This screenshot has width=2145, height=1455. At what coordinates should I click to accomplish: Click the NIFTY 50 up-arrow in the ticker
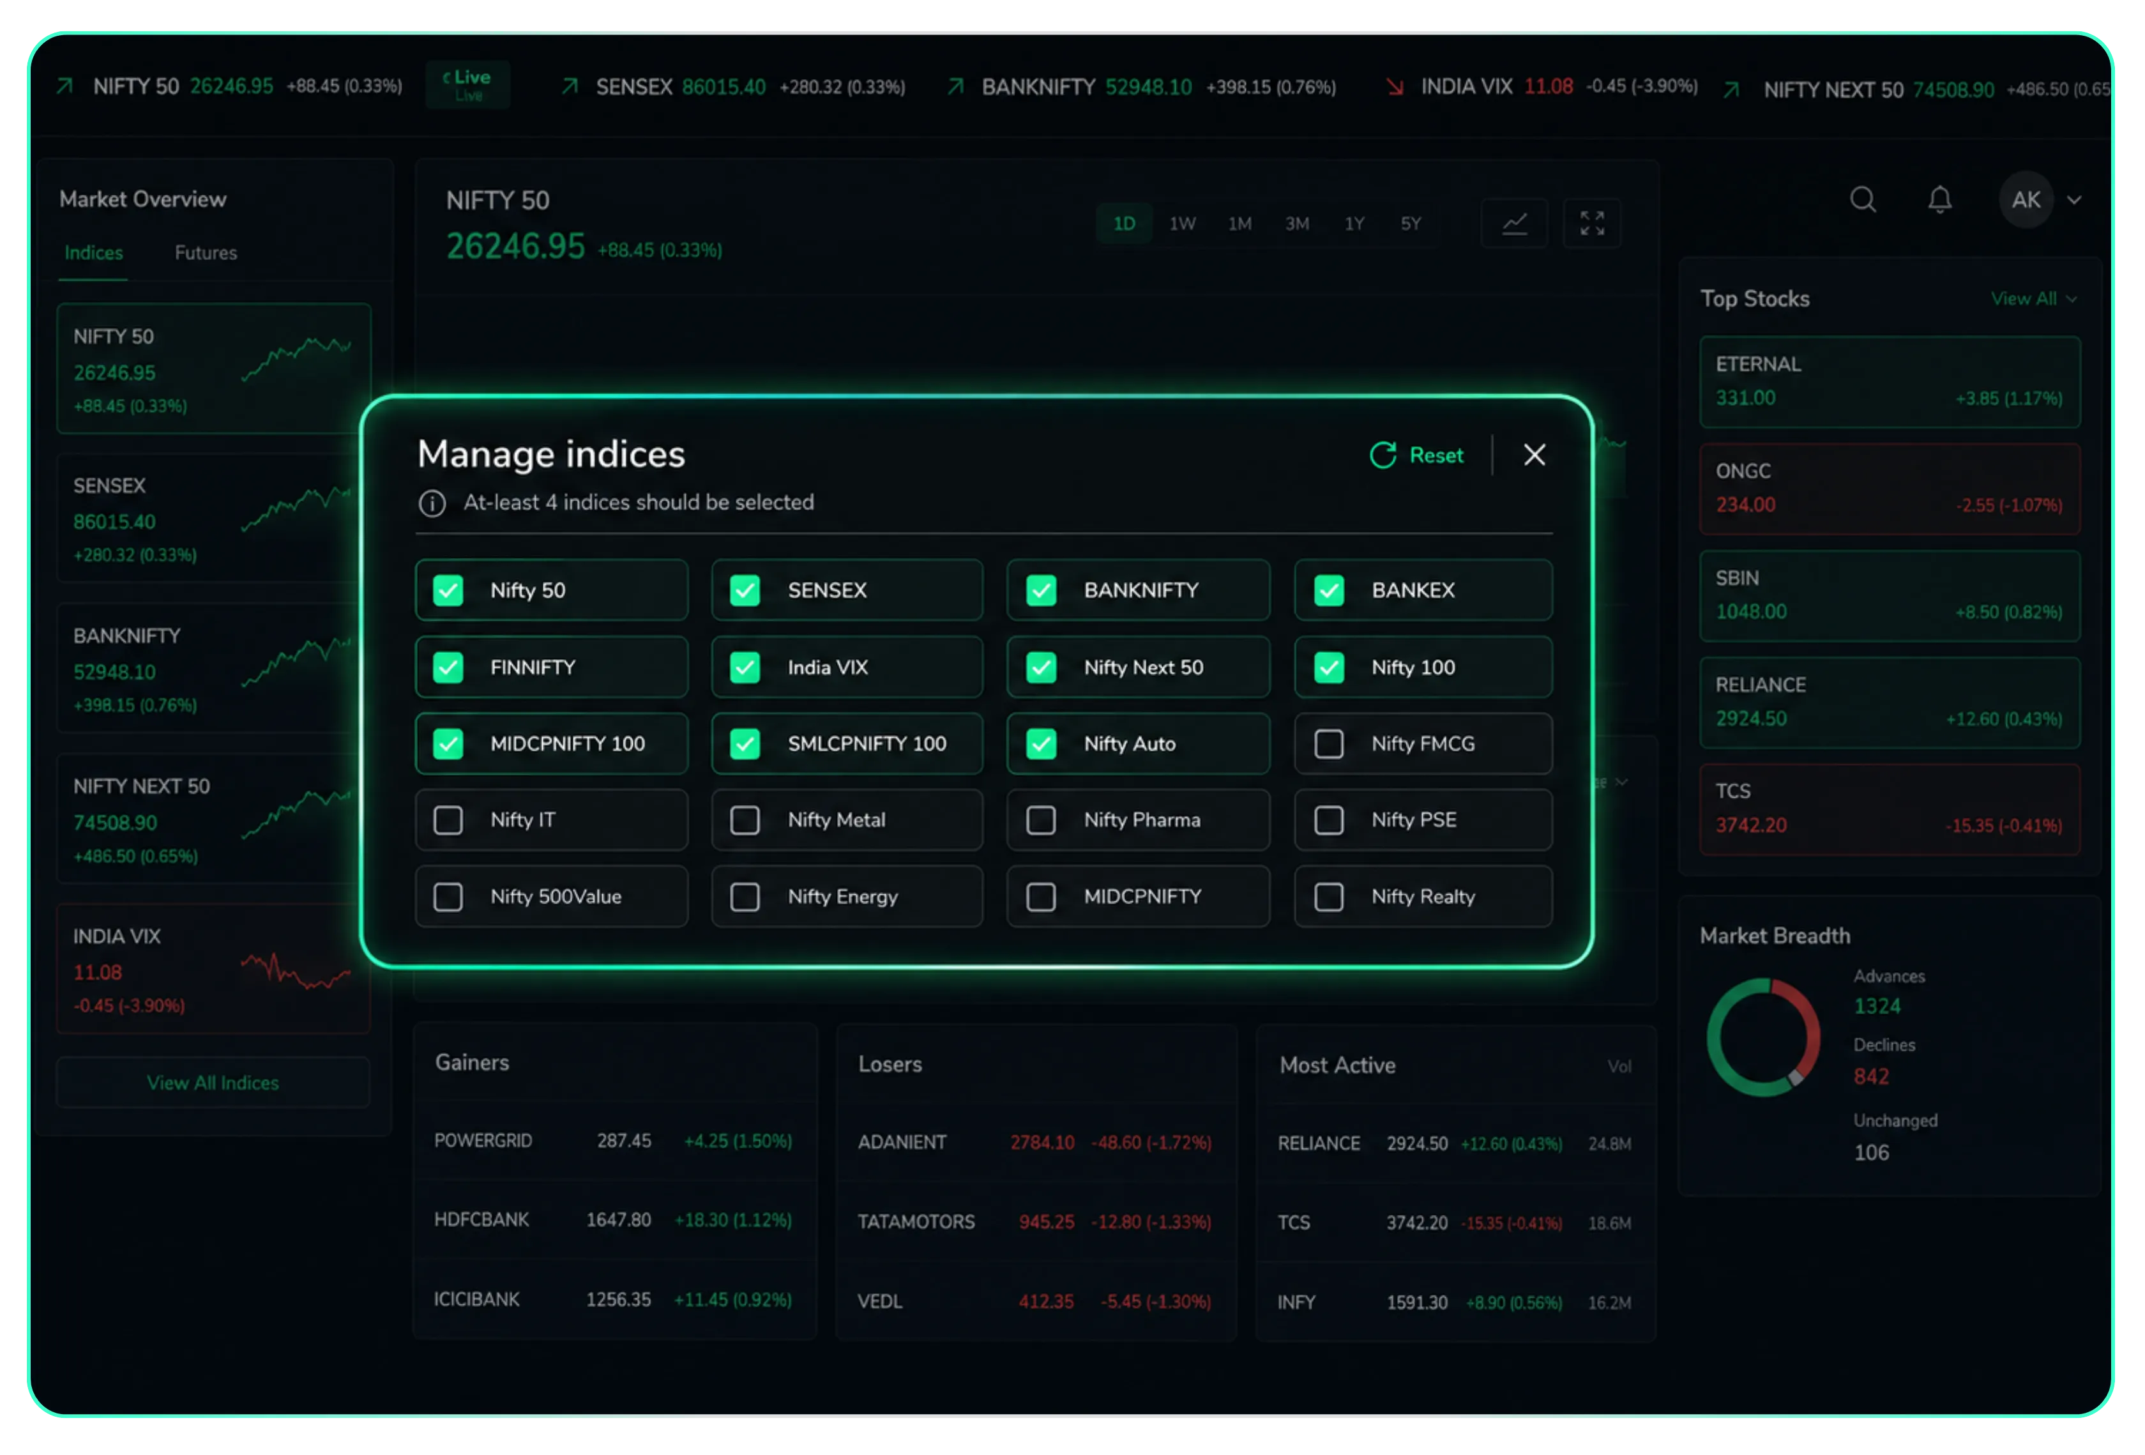64,87
